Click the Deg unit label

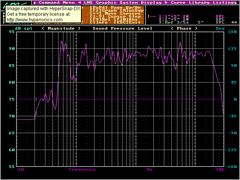pos(220,28)
